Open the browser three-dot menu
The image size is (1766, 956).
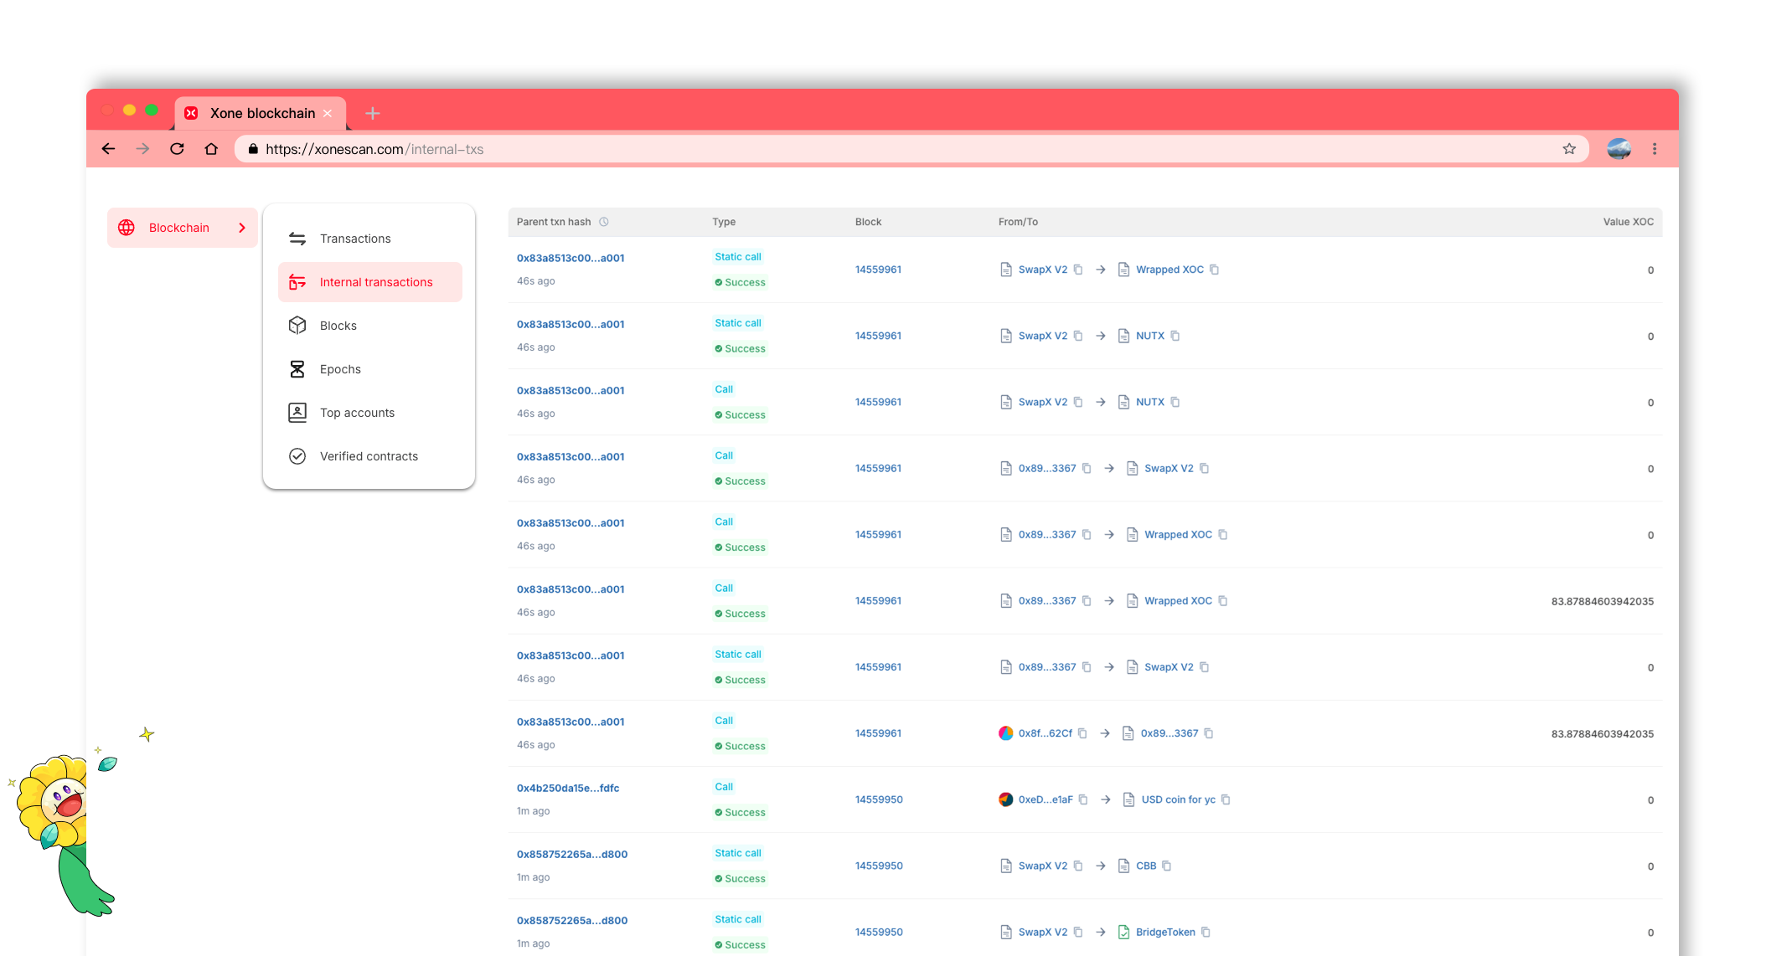click(x=1655, y=149)
